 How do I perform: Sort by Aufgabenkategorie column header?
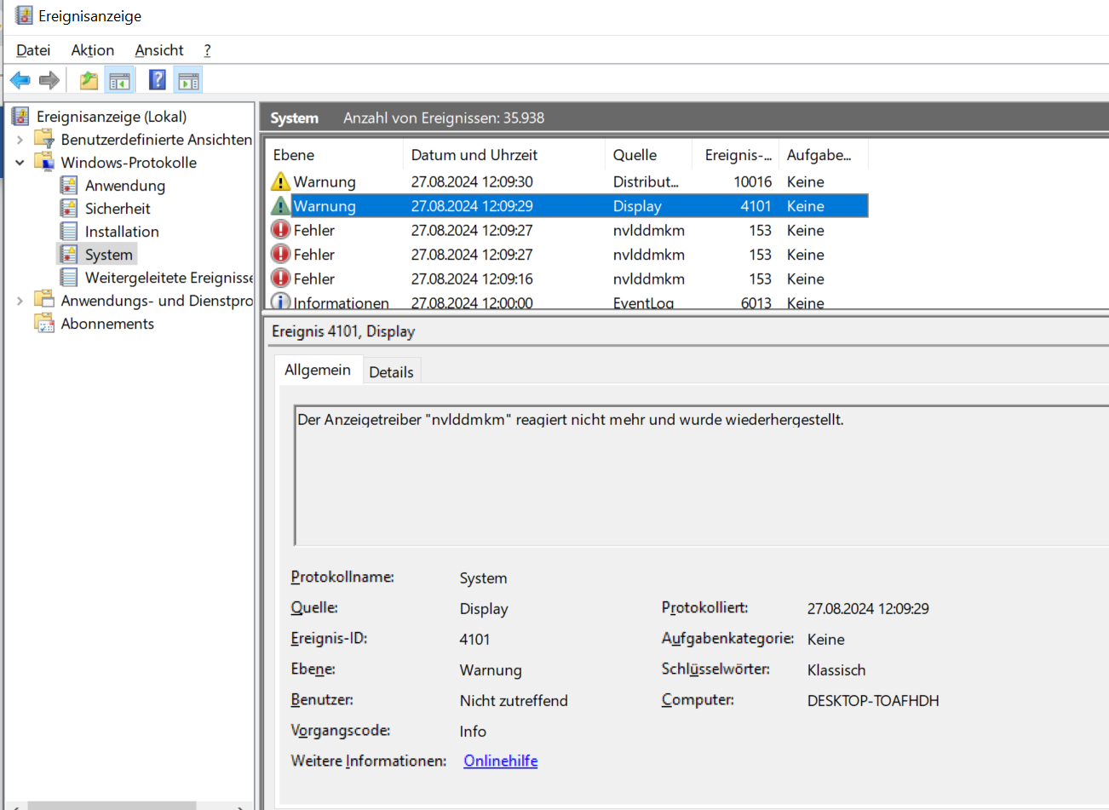(x=823, y=155)
